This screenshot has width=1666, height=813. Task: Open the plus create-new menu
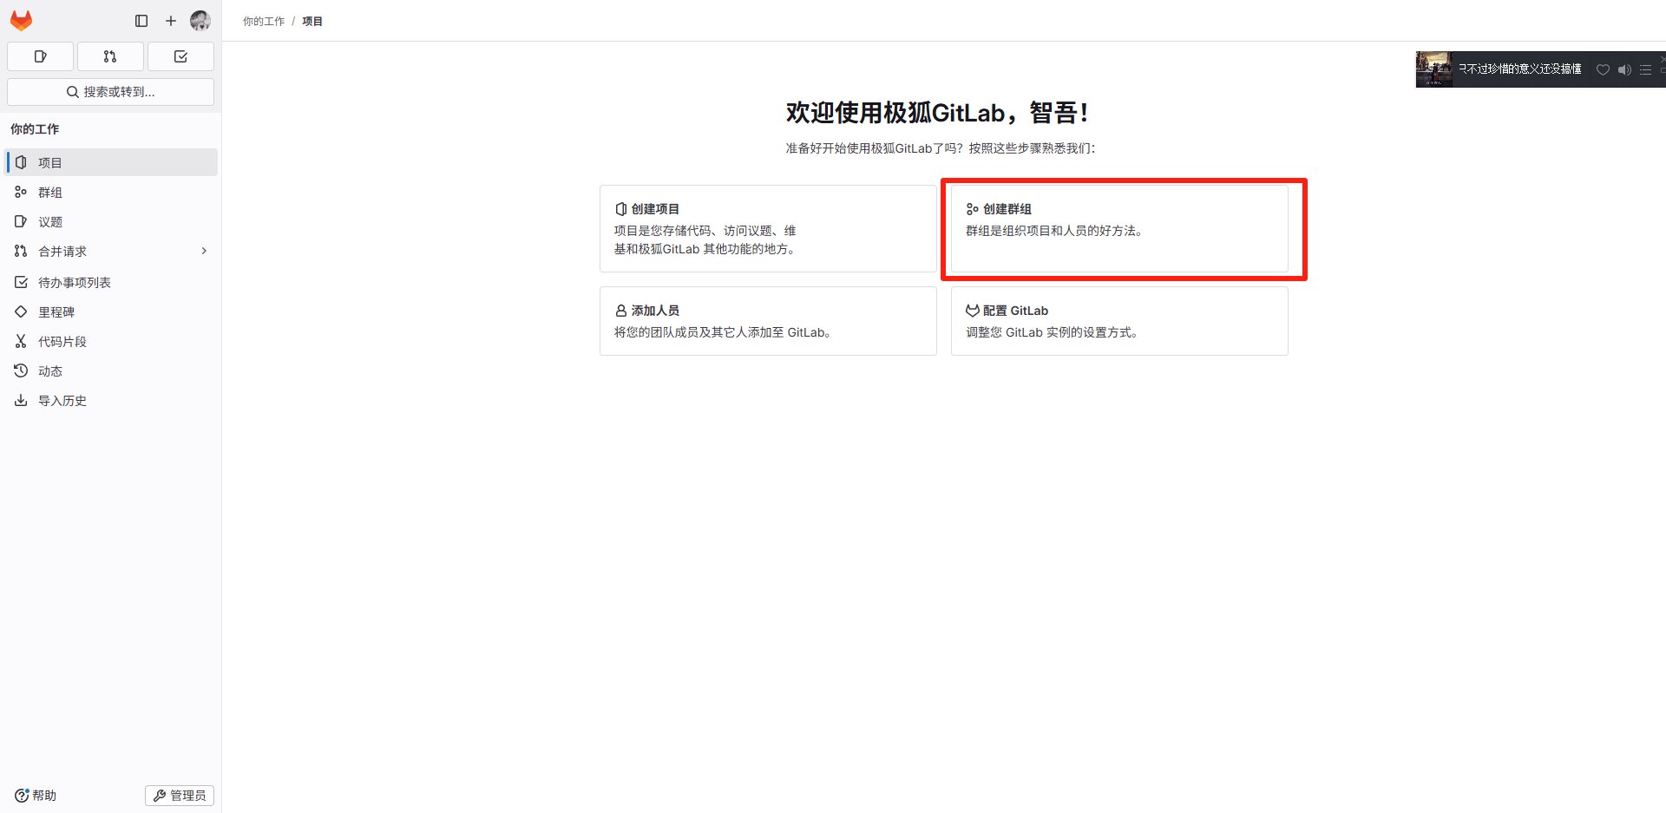(171, 21)
